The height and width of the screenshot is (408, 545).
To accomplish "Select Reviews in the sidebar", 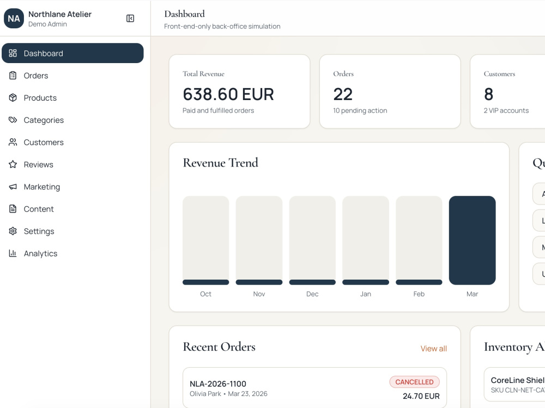I will [x=72, y=164].
